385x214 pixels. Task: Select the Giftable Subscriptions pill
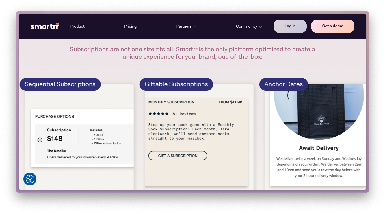click(176, 84)
